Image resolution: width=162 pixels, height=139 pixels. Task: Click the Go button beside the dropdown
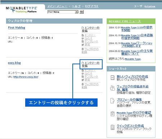pyautogui.click(x=81, y=12)
